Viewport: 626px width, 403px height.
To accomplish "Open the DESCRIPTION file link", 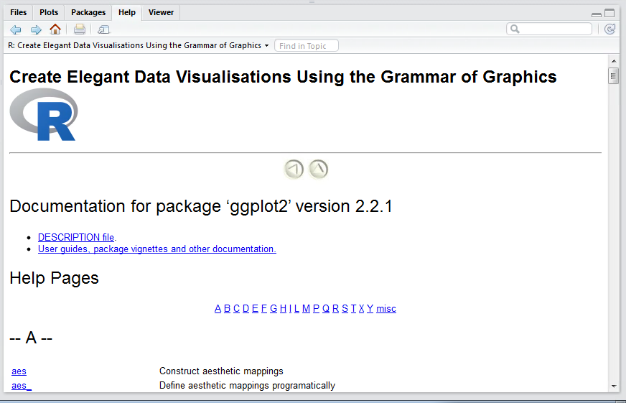I will tap(76, 237).
